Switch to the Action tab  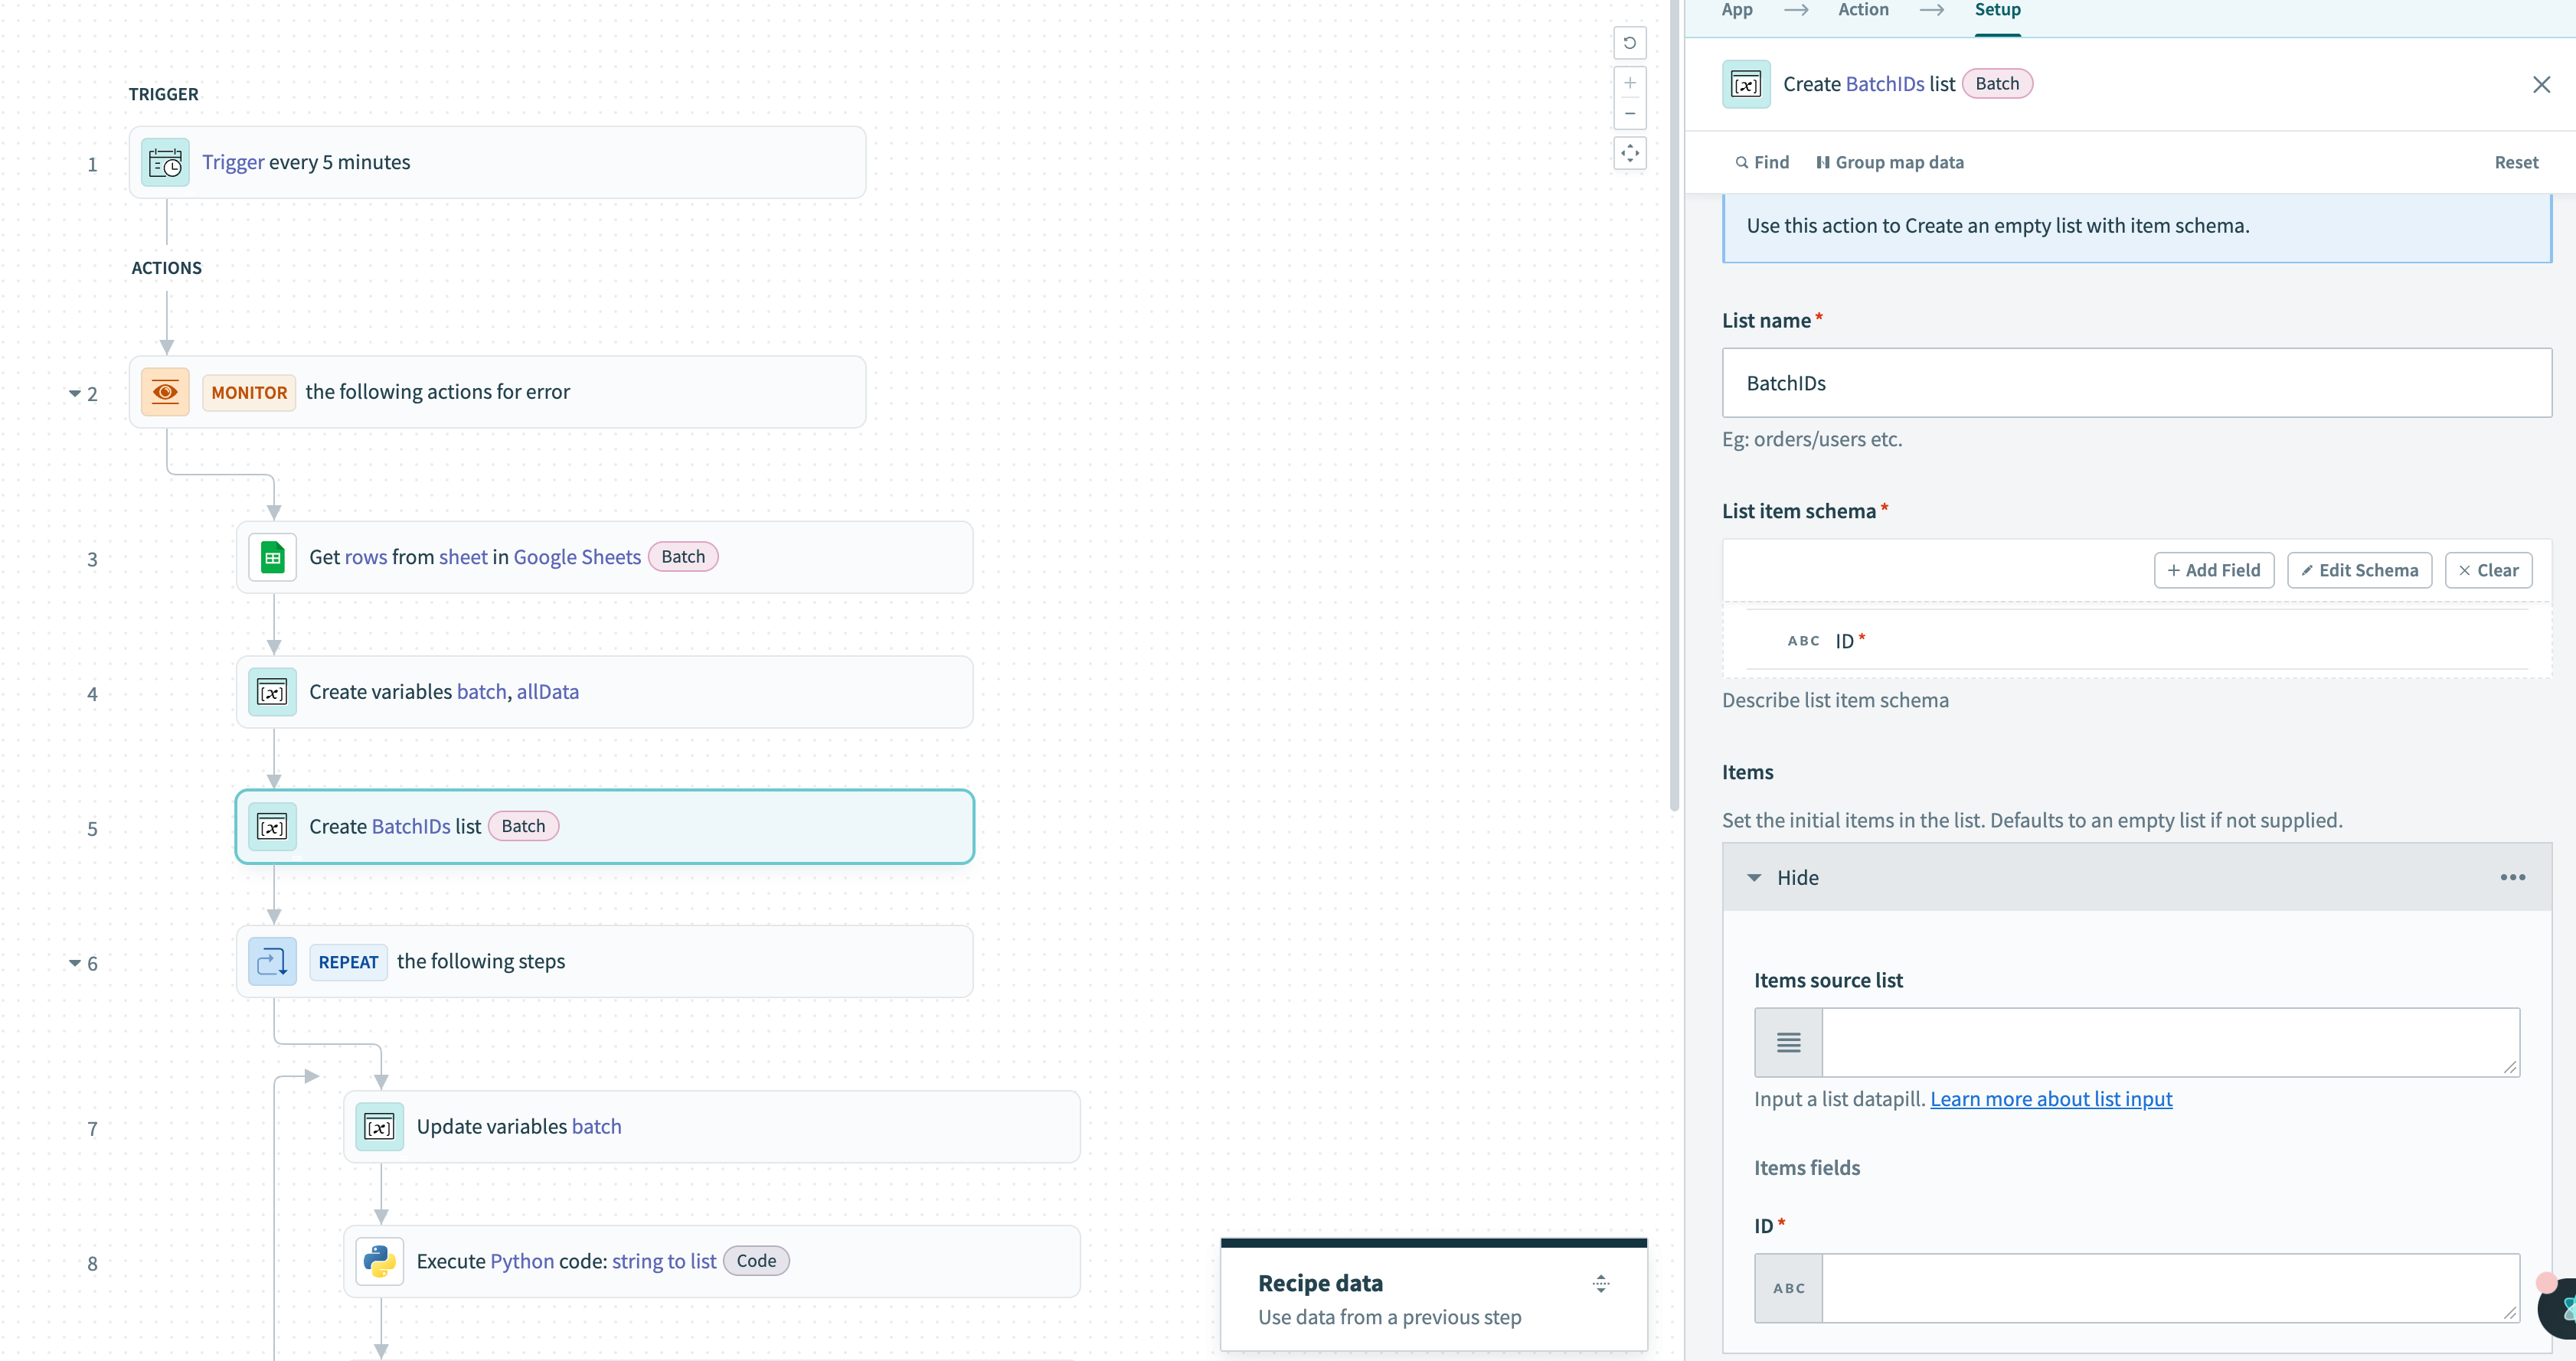(x=1863, y=10)
